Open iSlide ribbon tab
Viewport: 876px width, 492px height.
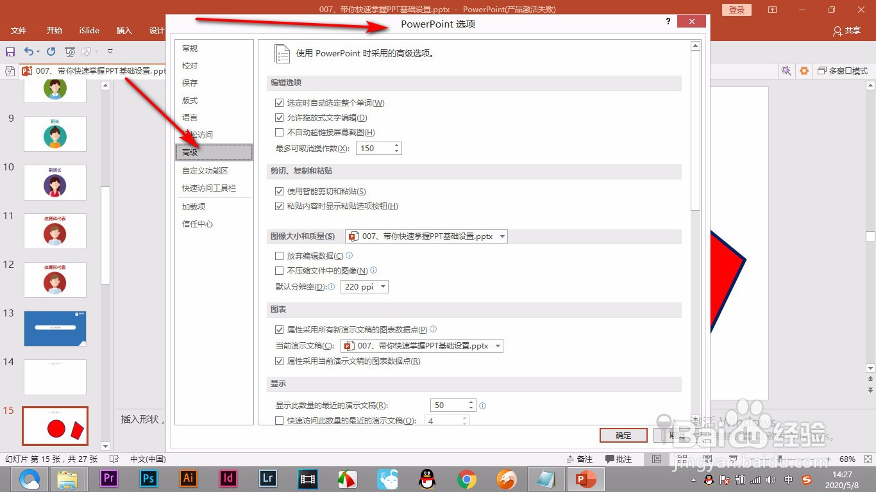[x=89, y=30]
